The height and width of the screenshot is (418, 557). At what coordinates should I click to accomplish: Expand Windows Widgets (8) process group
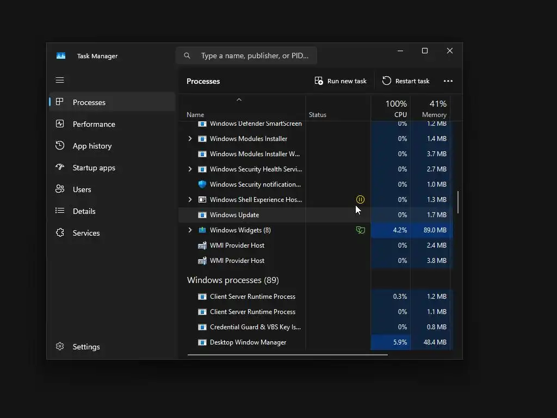(190, 230)
